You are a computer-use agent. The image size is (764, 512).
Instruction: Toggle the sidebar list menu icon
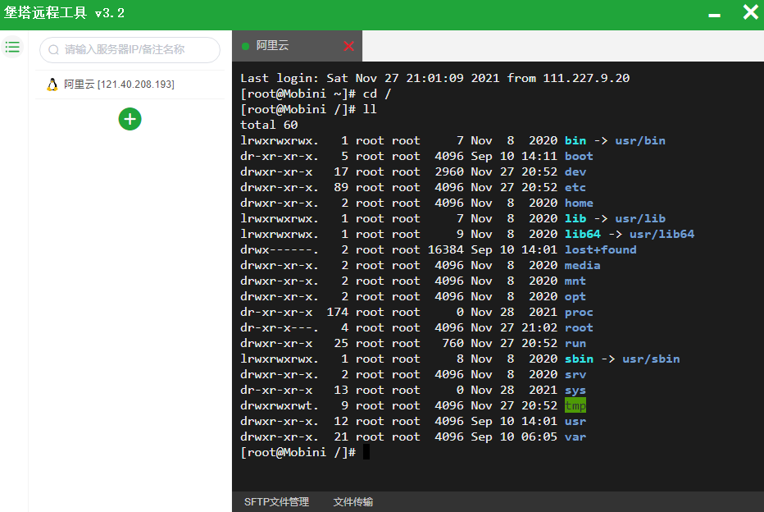[x=12, y=48]
